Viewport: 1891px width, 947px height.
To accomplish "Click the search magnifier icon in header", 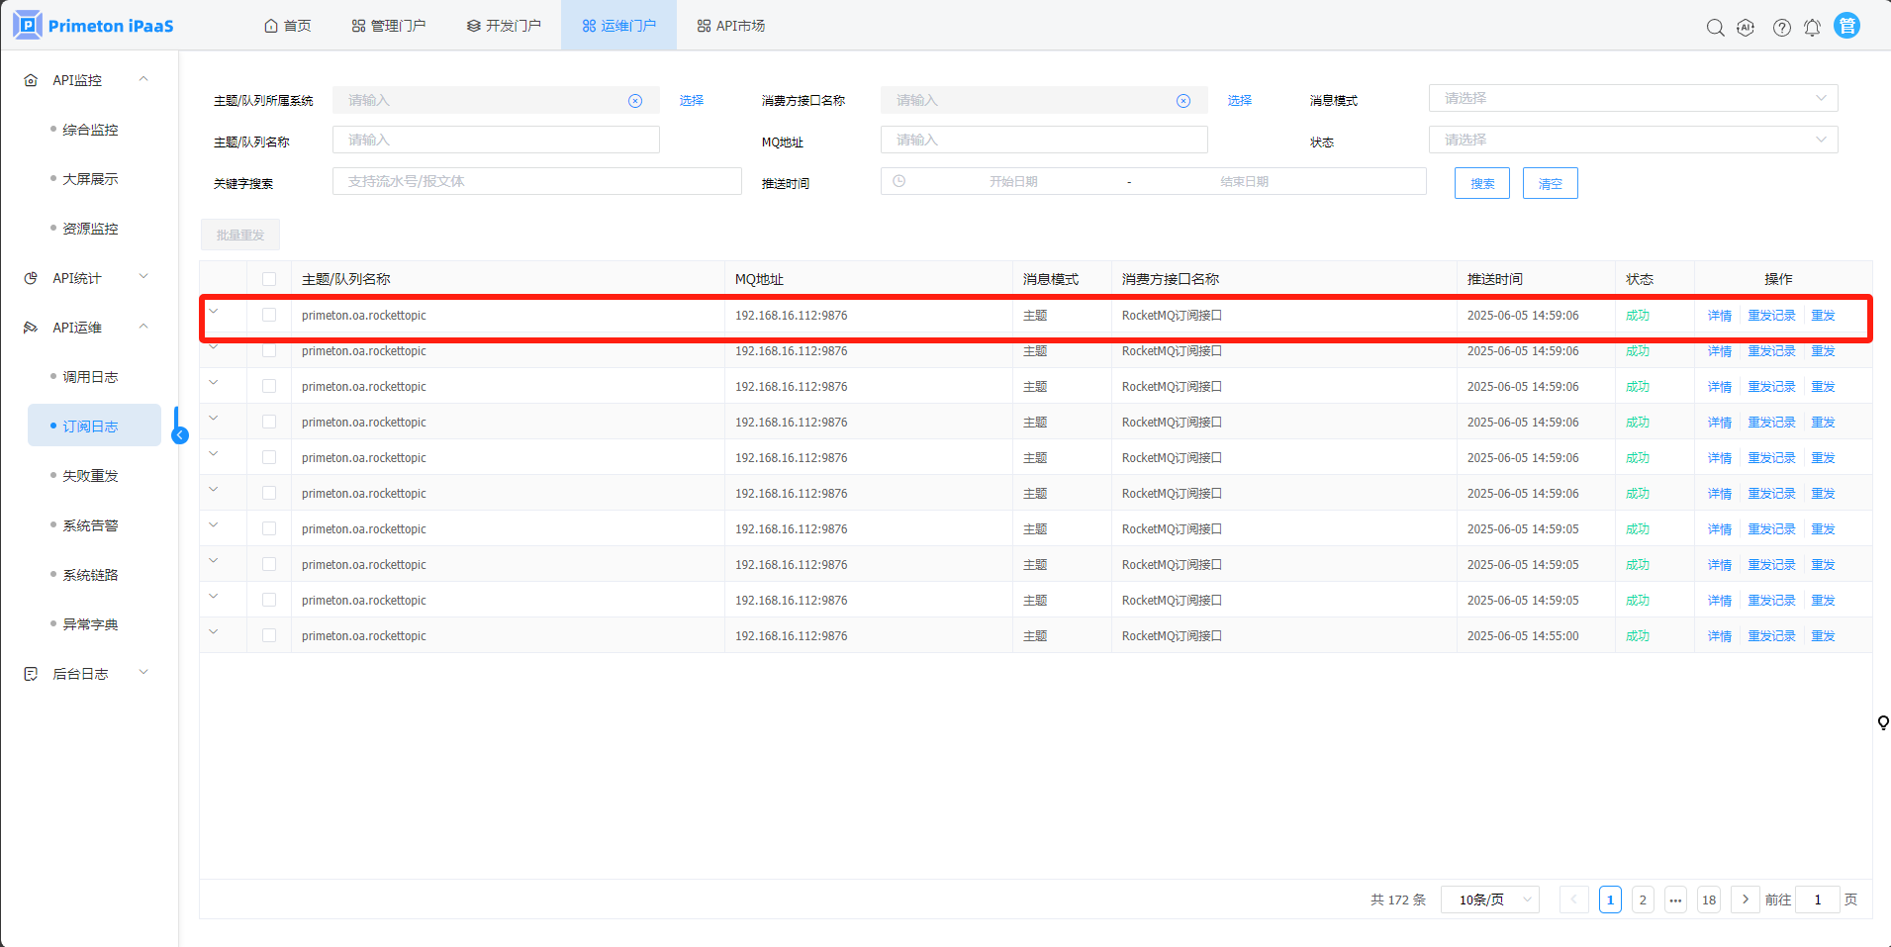I will (1715, 28).
